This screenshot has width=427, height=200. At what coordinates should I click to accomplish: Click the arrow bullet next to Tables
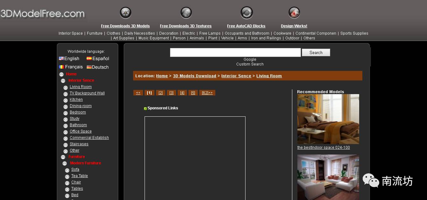67,189
